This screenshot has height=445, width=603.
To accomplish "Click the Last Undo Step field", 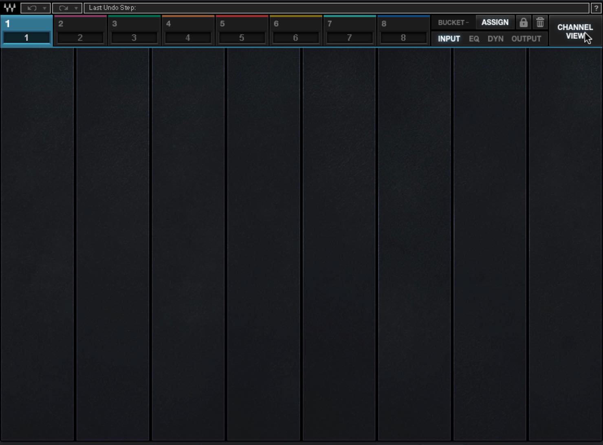I will tap(336, 8).
